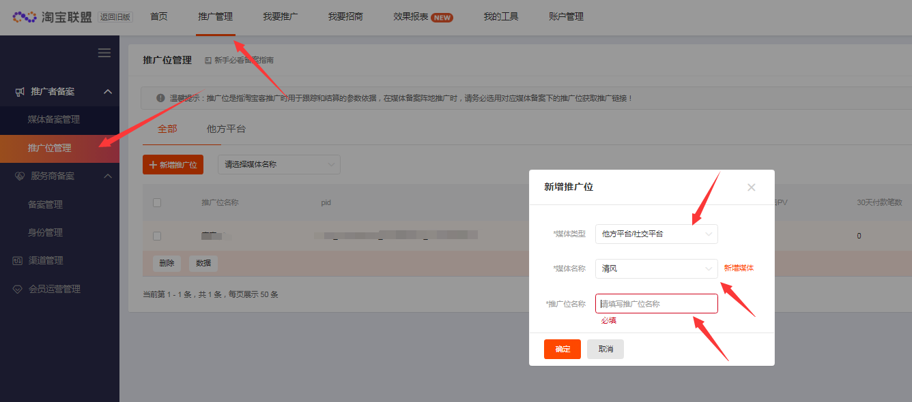Click the 新增媒体 link
Viewport: 912px width, 402px height.
(x=739, y=268)
